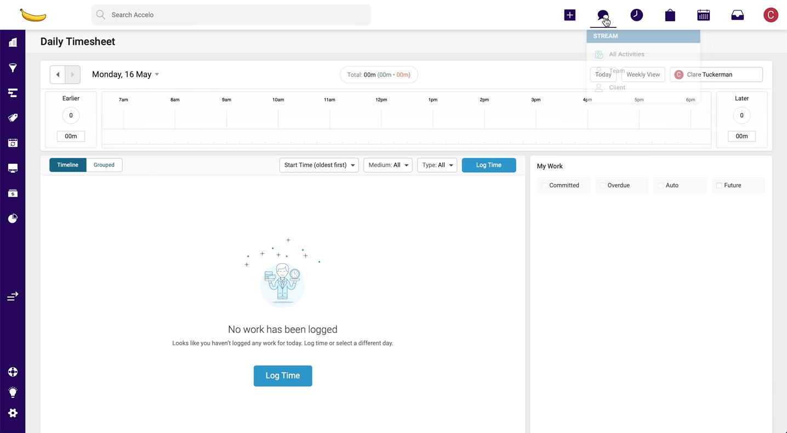Click the 9am slot on the timeline
The width and height of the screenshot is (787, 433).
(252, 119)
